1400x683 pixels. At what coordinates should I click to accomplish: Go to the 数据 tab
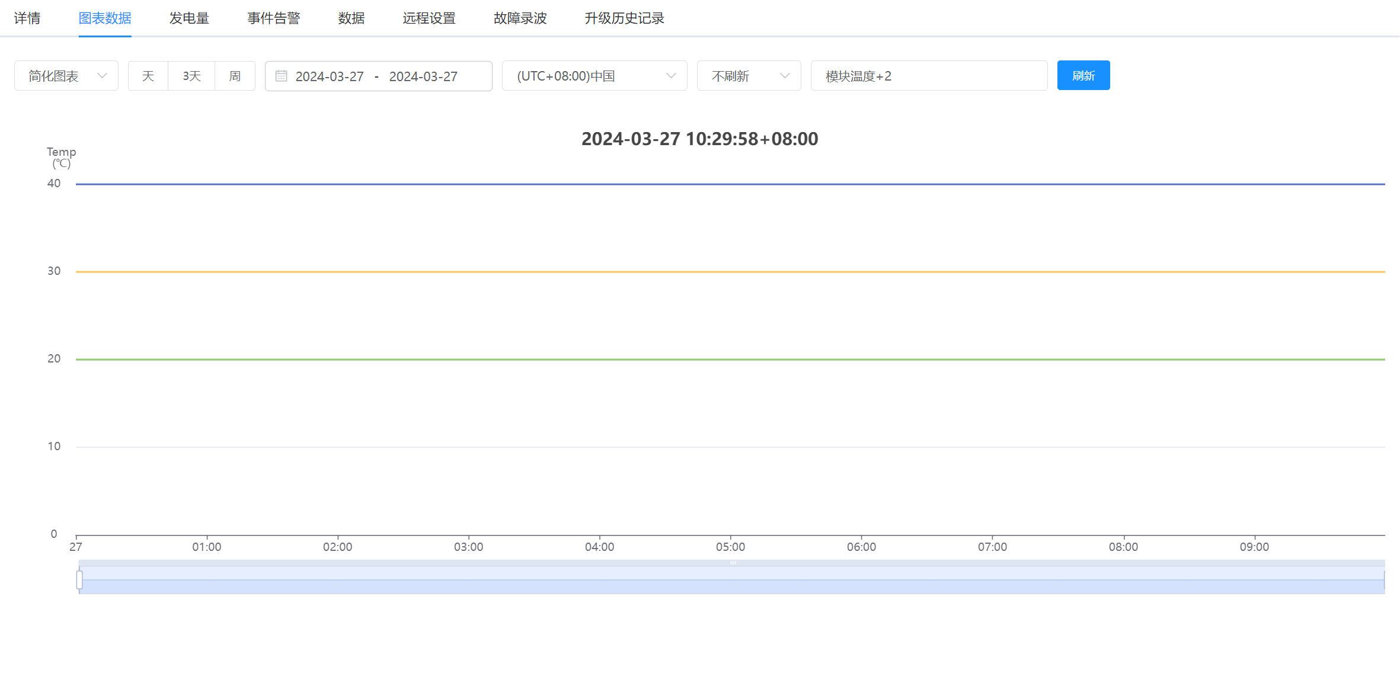pos(351,18)
